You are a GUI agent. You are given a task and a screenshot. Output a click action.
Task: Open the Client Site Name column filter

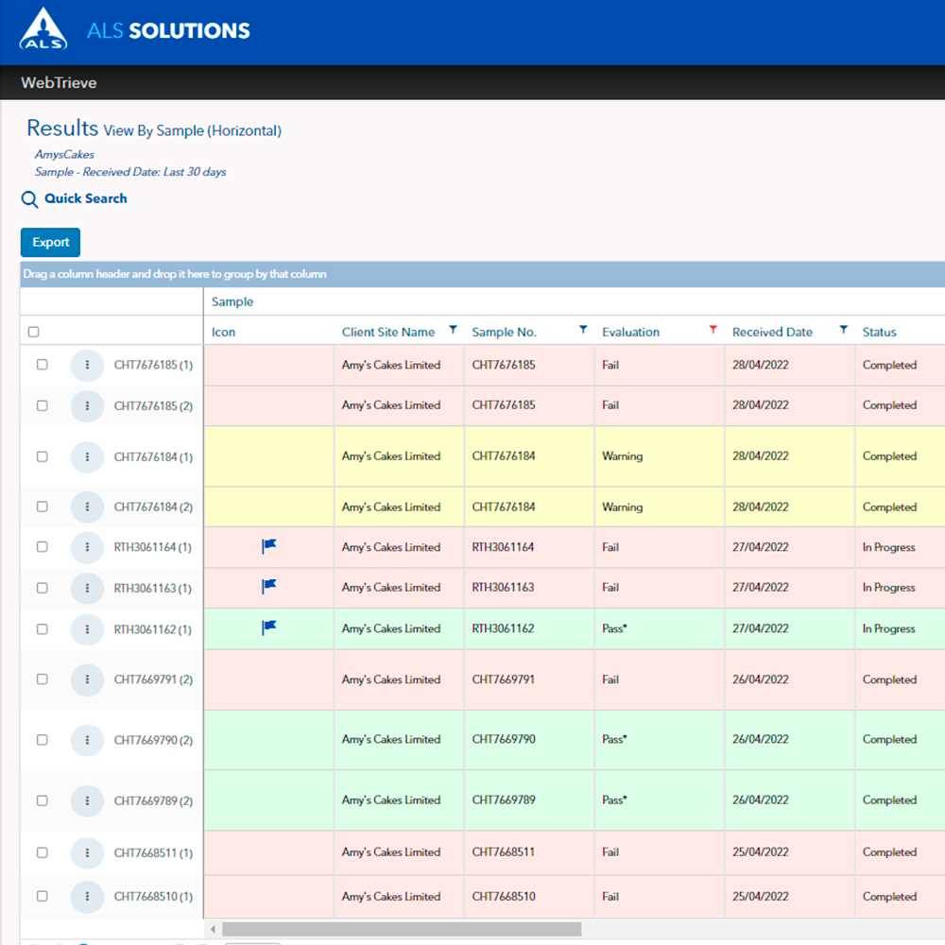tap(453, 330)
